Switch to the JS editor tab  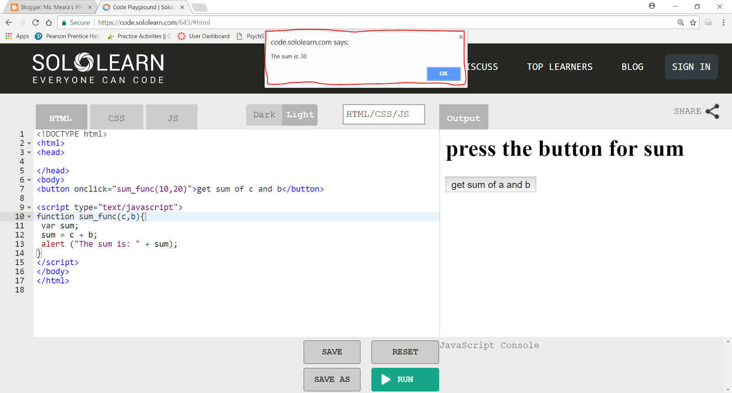pos(172,117)
